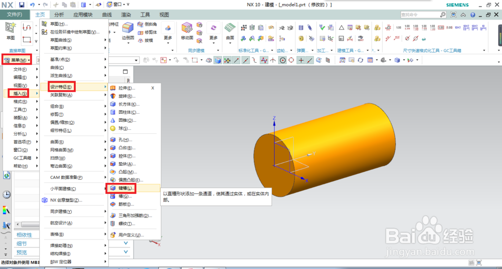The height and width of the screenshot is (269, 502).
Task: Switch to the Analysis (分析) ribbon tab
Action: click(x=59, y=15)
